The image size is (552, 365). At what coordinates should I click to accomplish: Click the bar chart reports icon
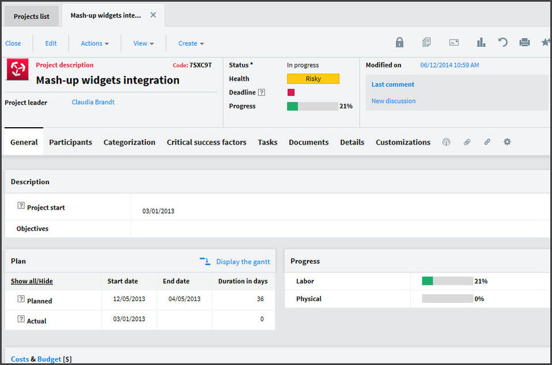(481, 43)
